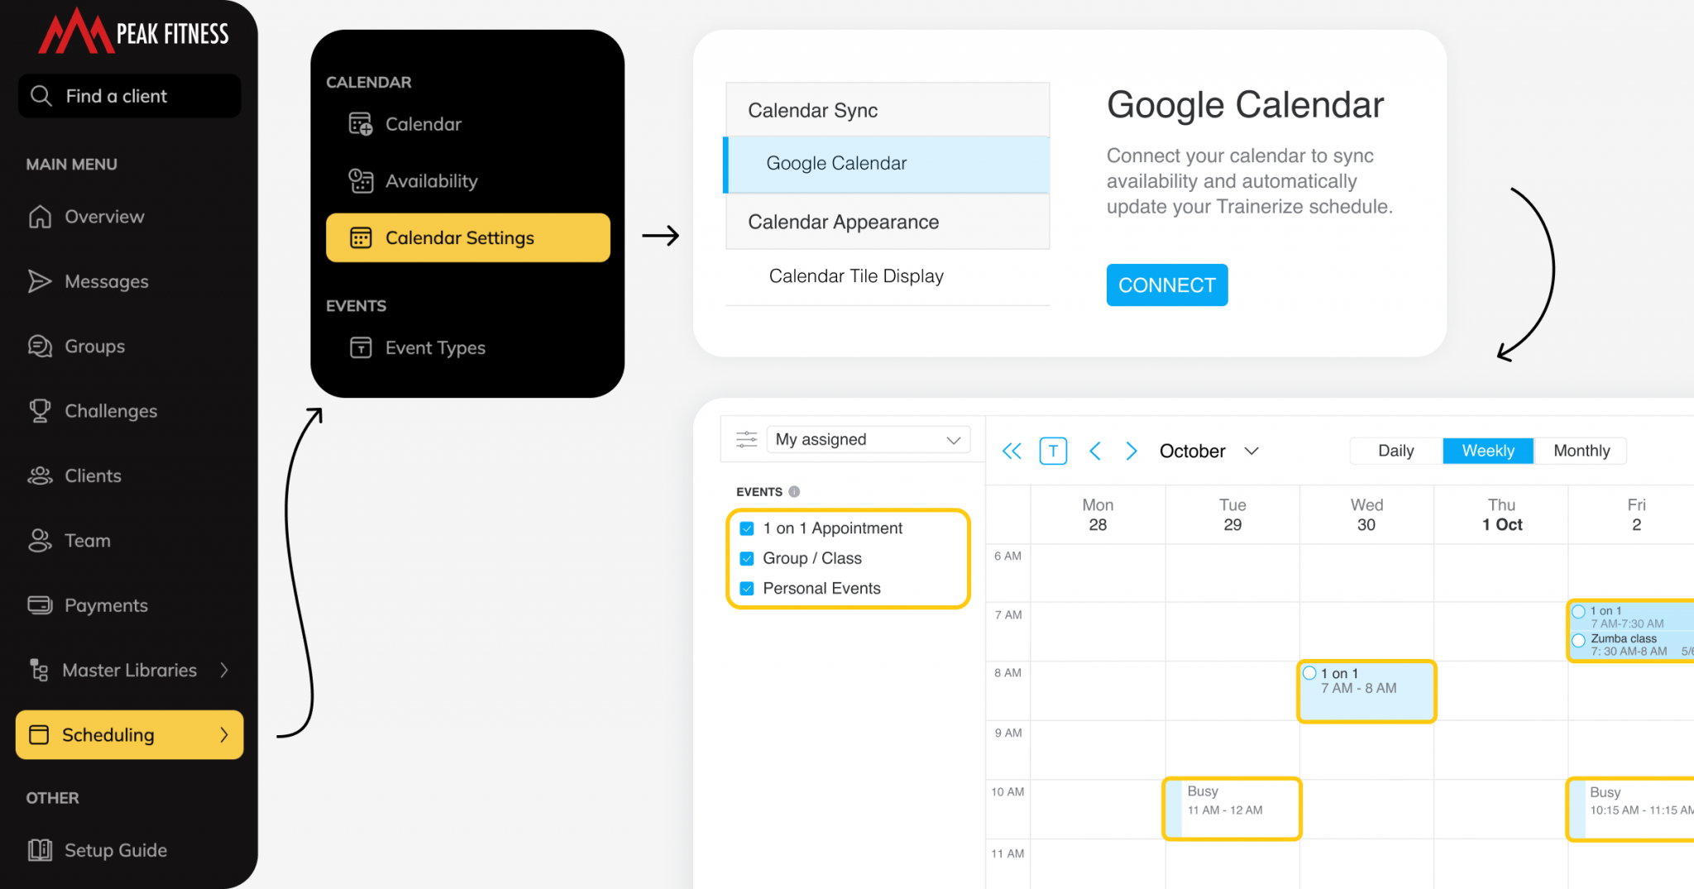Click the filter icon above the events list
This screenshot has width=1694, height=889.
[x=746, y=439]
